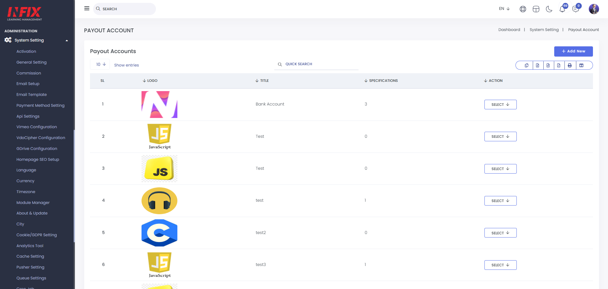Open About & Update in sidebar

pyautogui.click(x=32, y=213)
